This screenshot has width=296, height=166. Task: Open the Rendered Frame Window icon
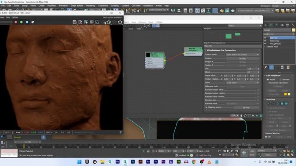coord(227,10)
